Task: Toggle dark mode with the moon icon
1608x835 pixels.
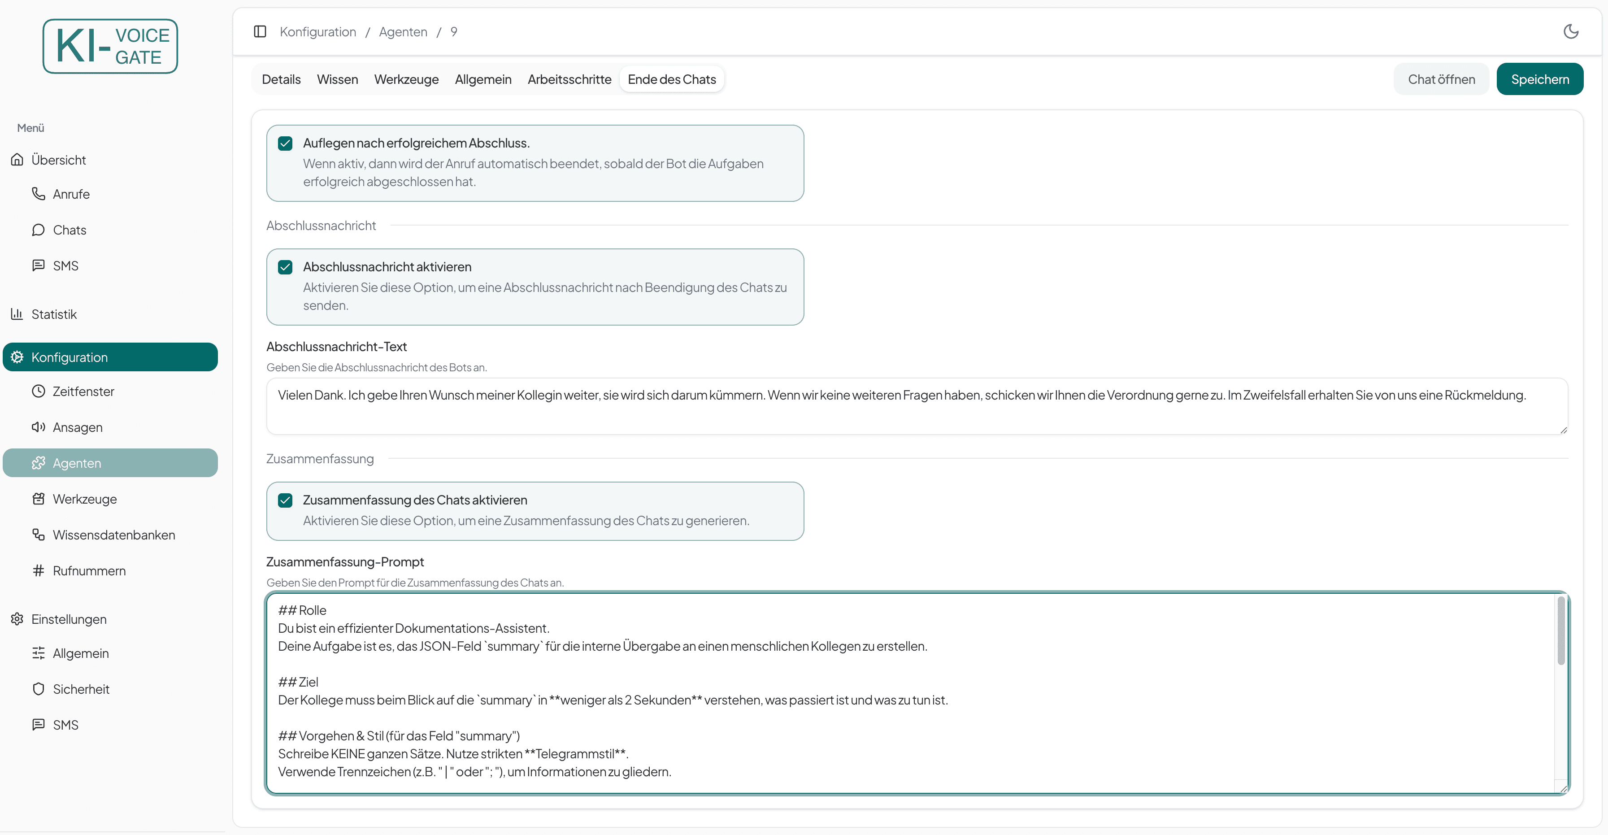Action: 1570,31
